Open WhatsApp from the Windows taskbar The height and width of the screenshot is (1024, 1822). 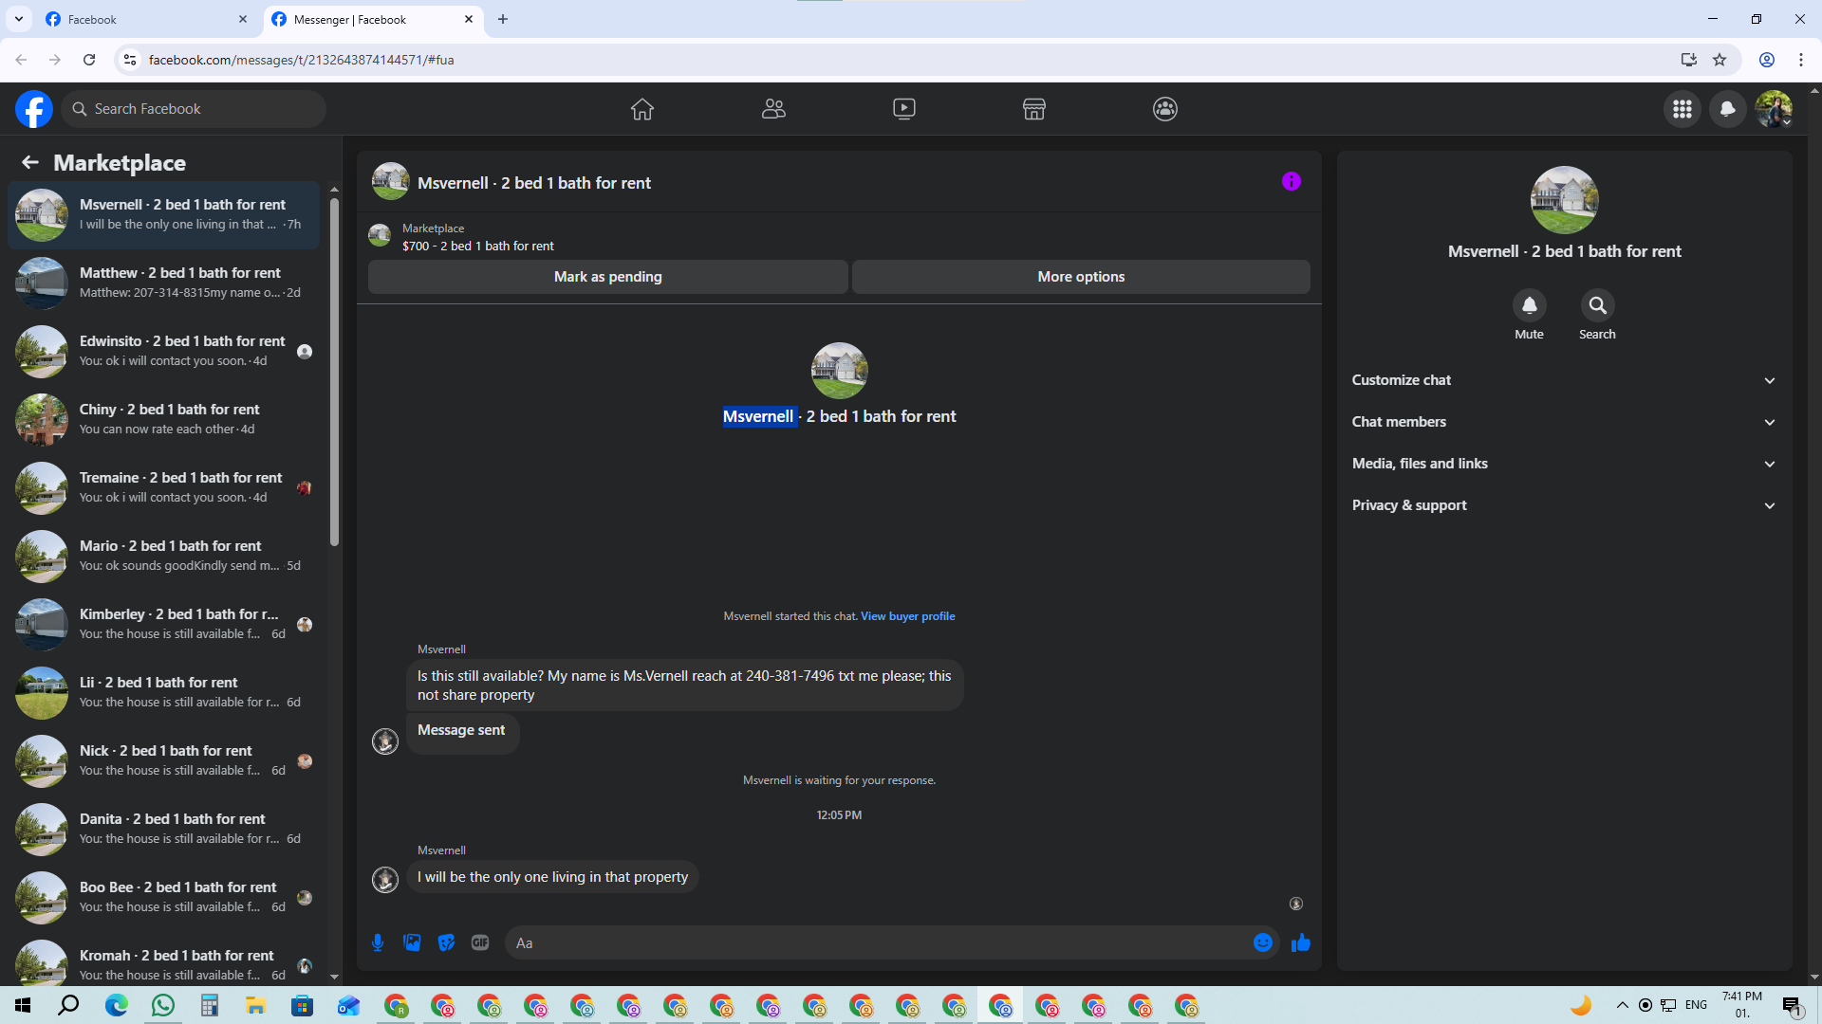[x=163, y=1005]
